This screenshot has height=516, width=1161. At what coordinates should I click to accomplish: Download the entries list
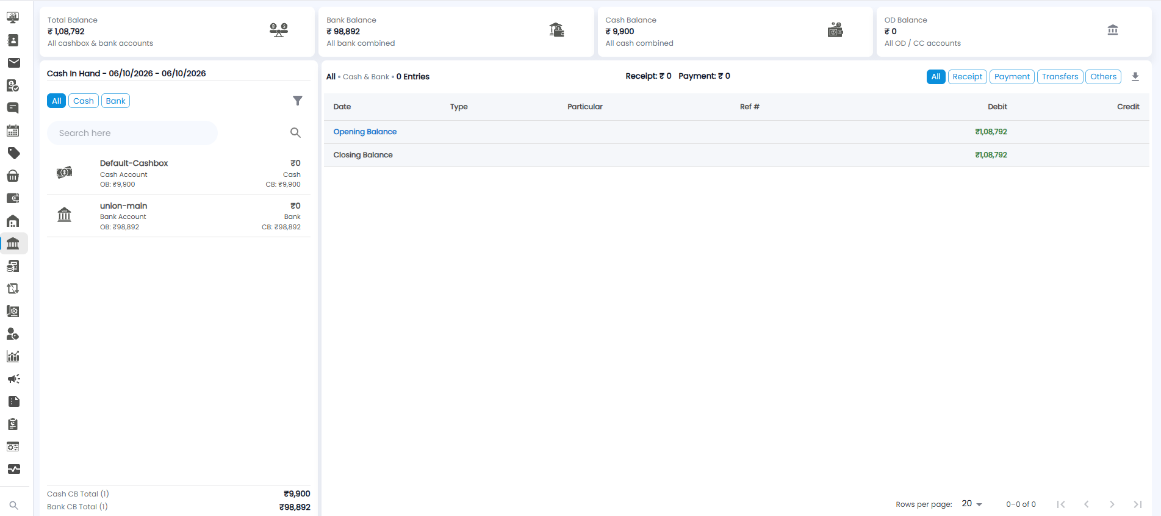click(1135, 77)
